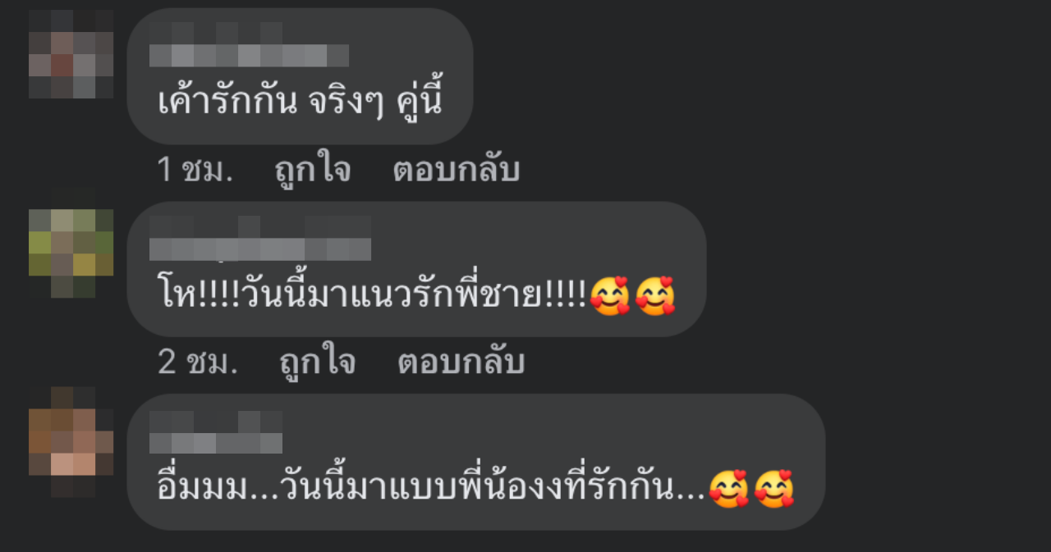The height and width of the screenshot is (552, 1051).
Task: Open blurred author name above โห!!!! comment
Action: coord(260,239)
